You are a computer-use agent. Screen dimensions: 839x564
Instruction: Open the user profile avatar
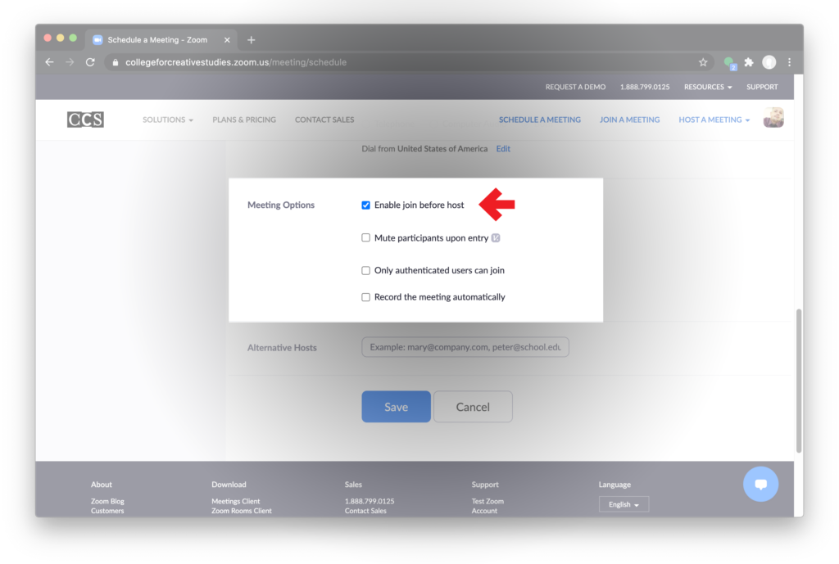773,119
